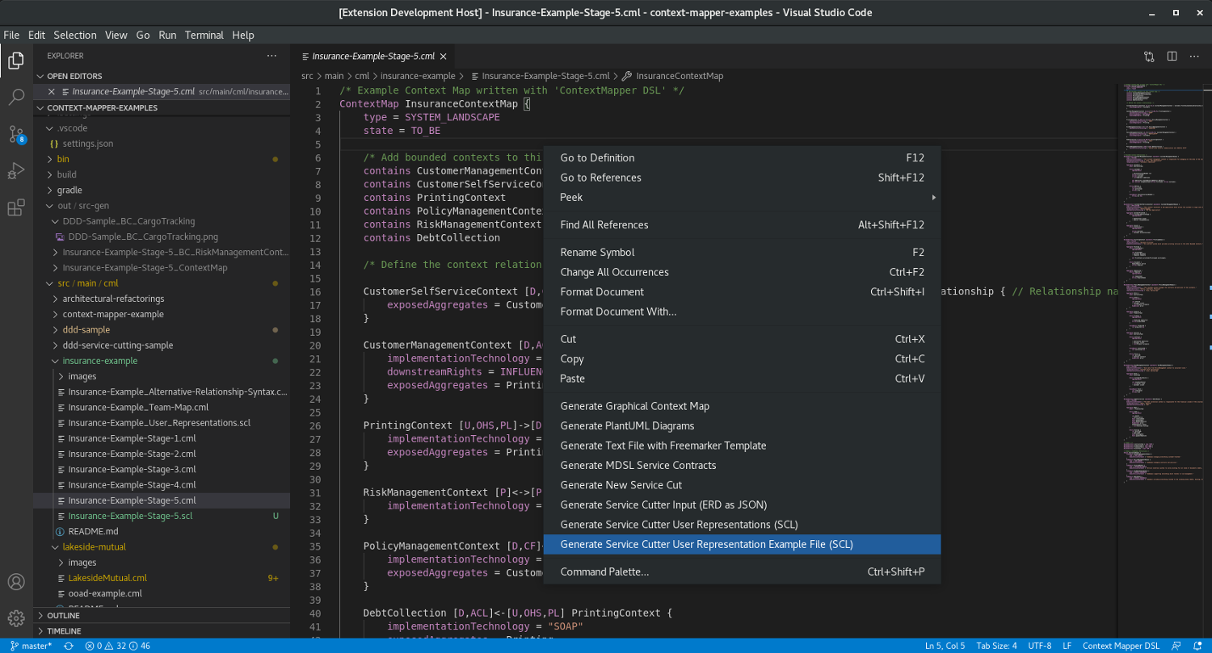Image resolution: width=1212 pixels, height=653 pixels.
Task: Click Tab Size: 4 indicator
Action: click(x=996, y=646)
